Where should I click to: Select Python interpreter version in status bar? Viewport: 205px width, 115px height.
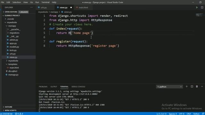(x=6, y=114)
